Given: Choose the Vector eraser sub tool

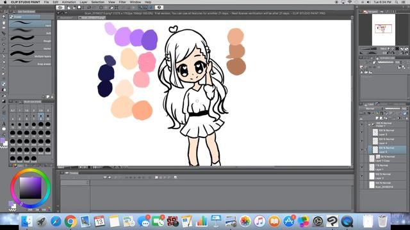Looking at the screenshot, I should tap(30, 47).
